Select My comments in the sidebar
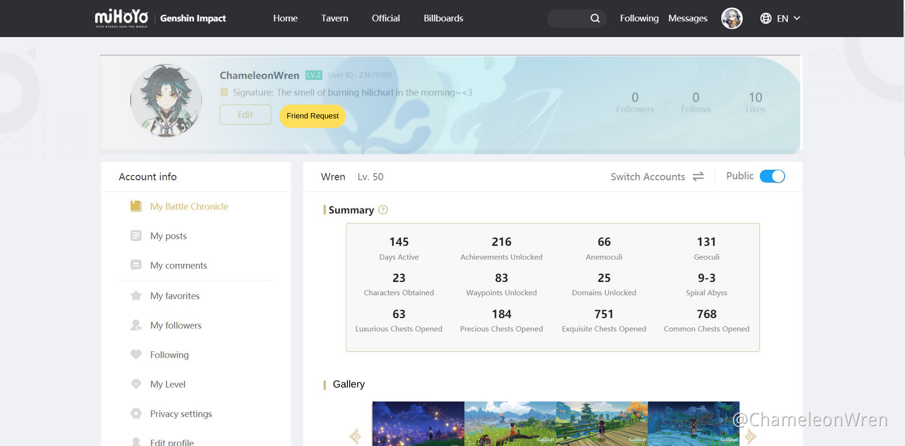The image size is (905, 446). (178, 265)
